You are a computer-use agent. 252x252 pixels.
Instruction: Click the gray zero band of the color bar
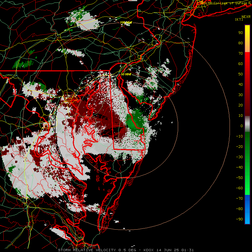[247, 124]
